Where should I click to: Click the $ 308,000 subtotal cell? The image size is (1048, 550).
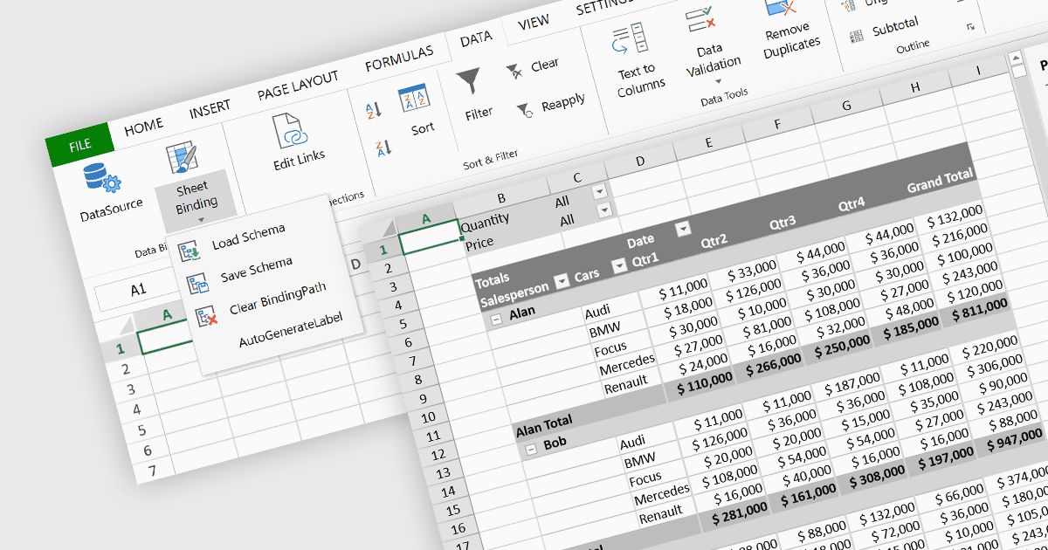877,476
